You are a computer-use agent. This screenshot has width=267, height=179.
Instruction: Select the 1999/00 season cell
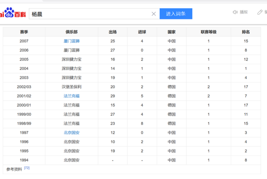coord(24,114)
